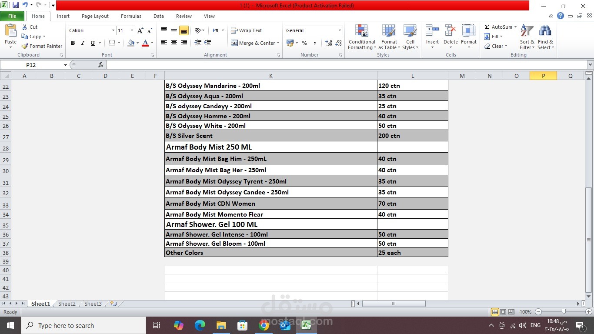Select the Format Painter brush
This screenshot has height=334, width=594.
pos(42,46)
